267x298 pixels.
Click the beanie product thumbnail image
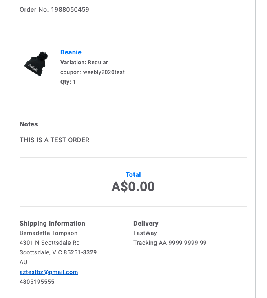click(36, 64)
